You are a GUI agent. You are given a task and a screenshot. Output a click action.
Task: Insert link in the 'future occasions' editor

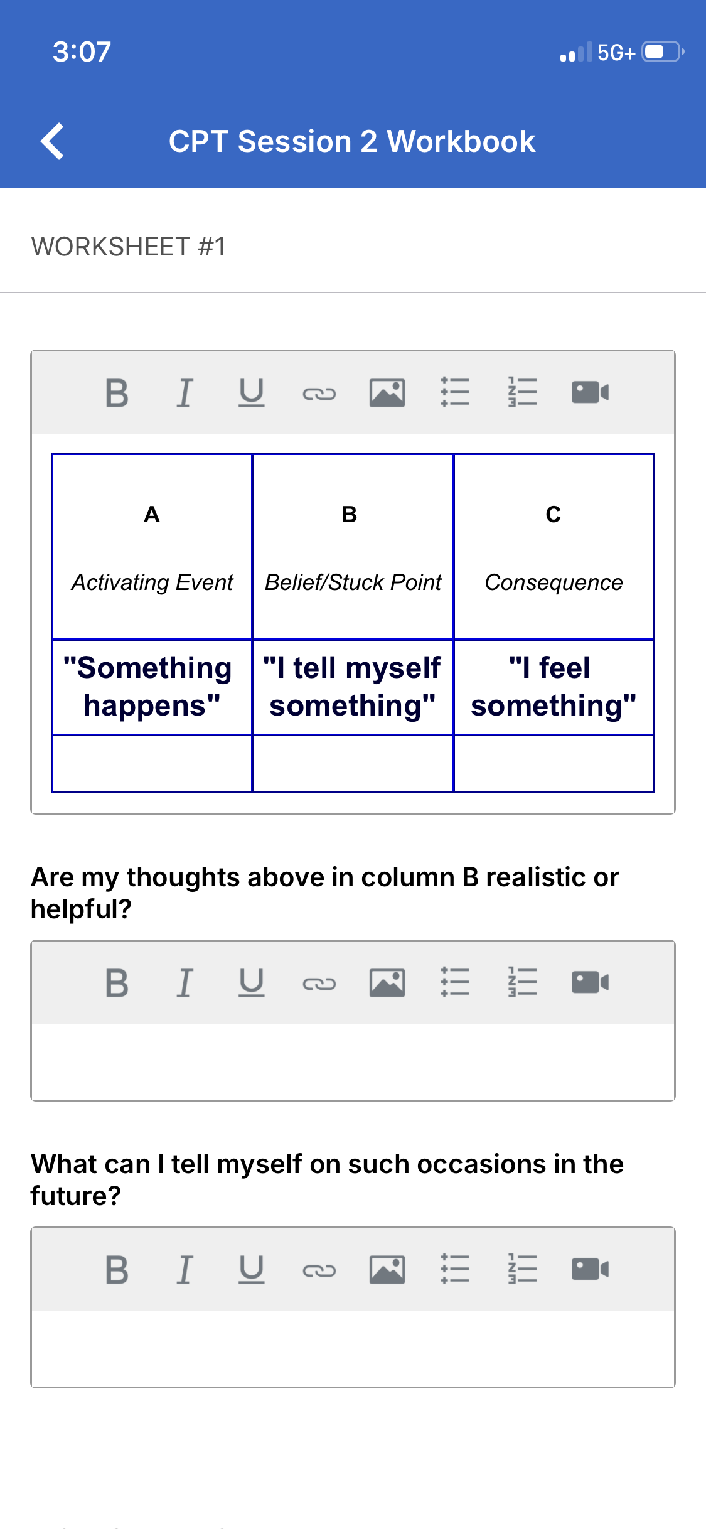click(x=319, y=1270)
